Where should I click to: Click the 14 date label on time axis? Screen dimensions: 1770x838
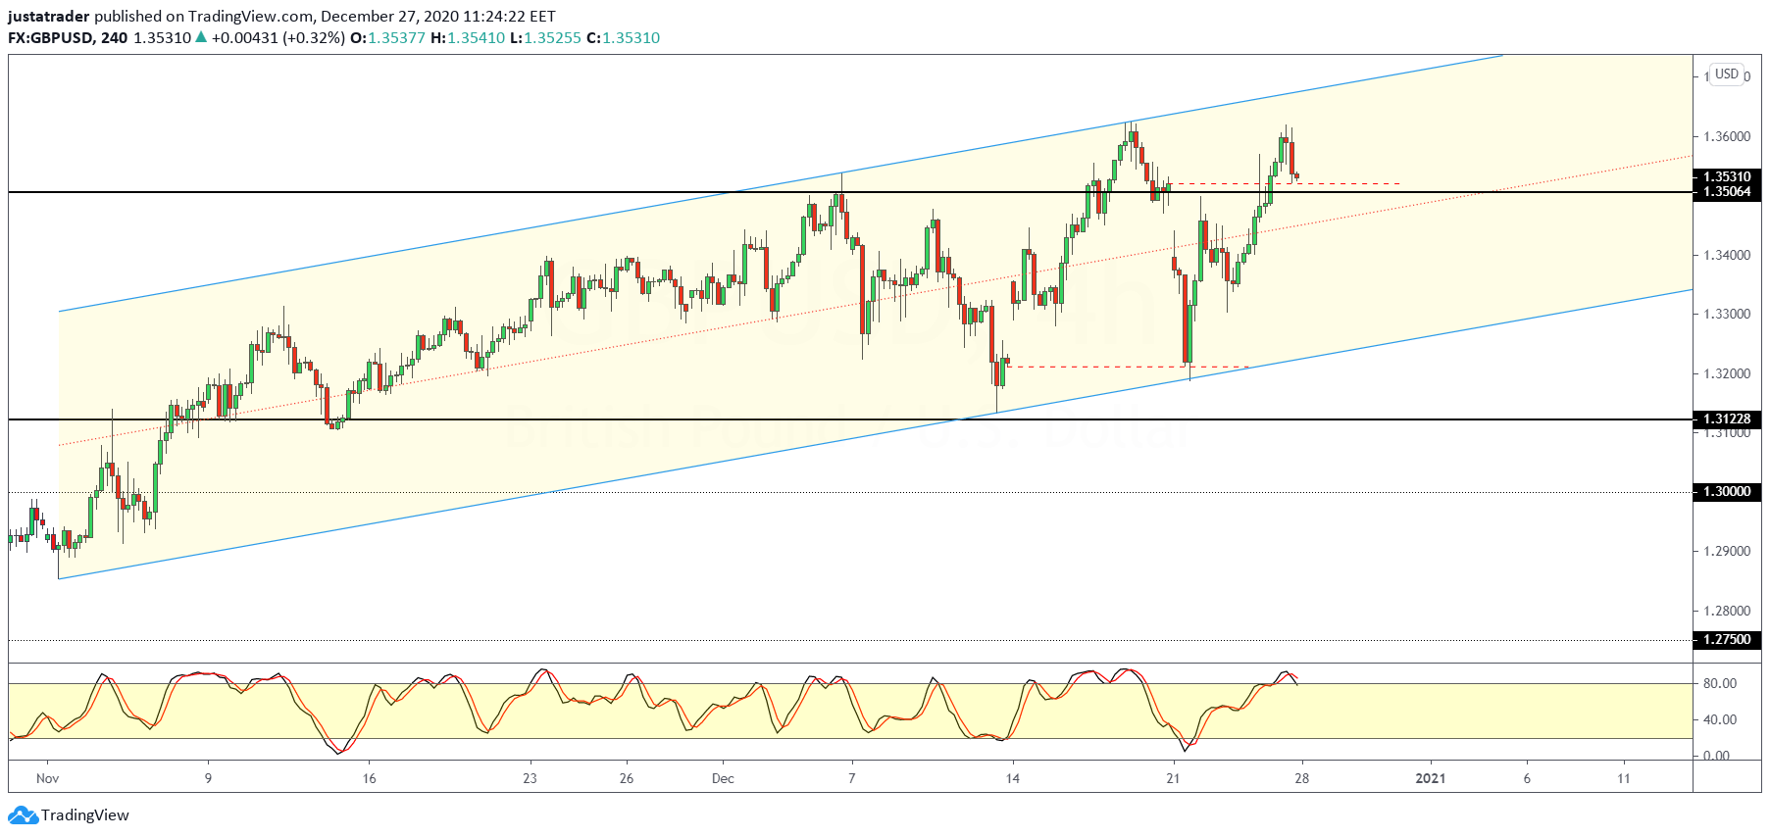pyautogui.click(x=1013, y=779)
